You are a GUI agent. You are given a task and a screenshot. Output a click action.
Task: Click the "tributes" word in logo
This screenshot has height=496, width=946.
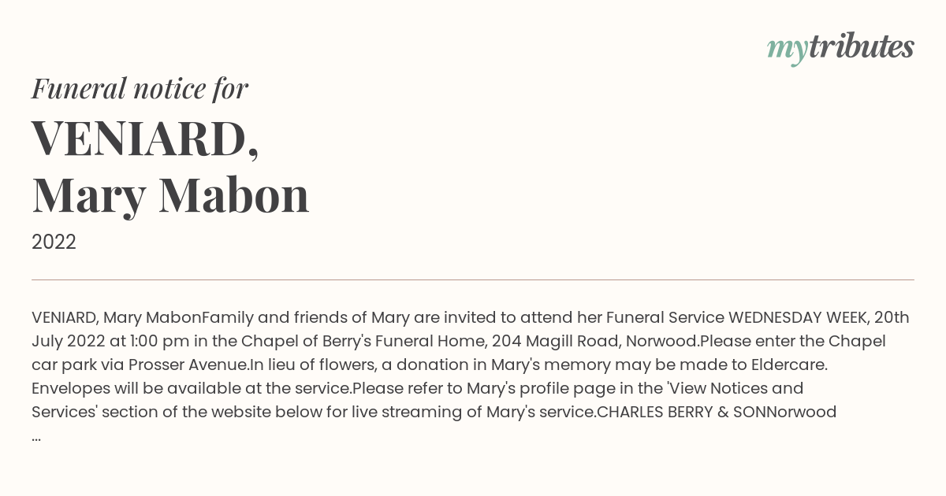pos(861,46)
